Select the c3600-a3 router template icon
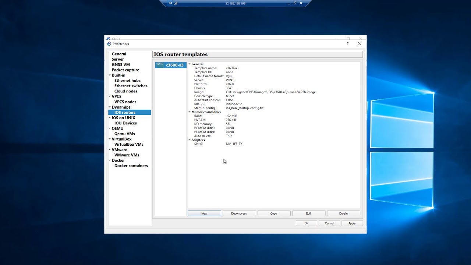 coord(160,65)
